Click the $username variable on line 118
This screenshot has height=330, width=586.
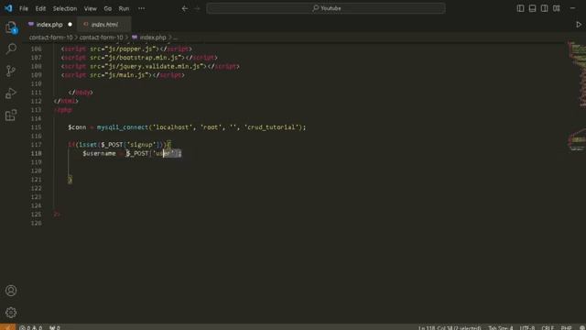point(99,153)
